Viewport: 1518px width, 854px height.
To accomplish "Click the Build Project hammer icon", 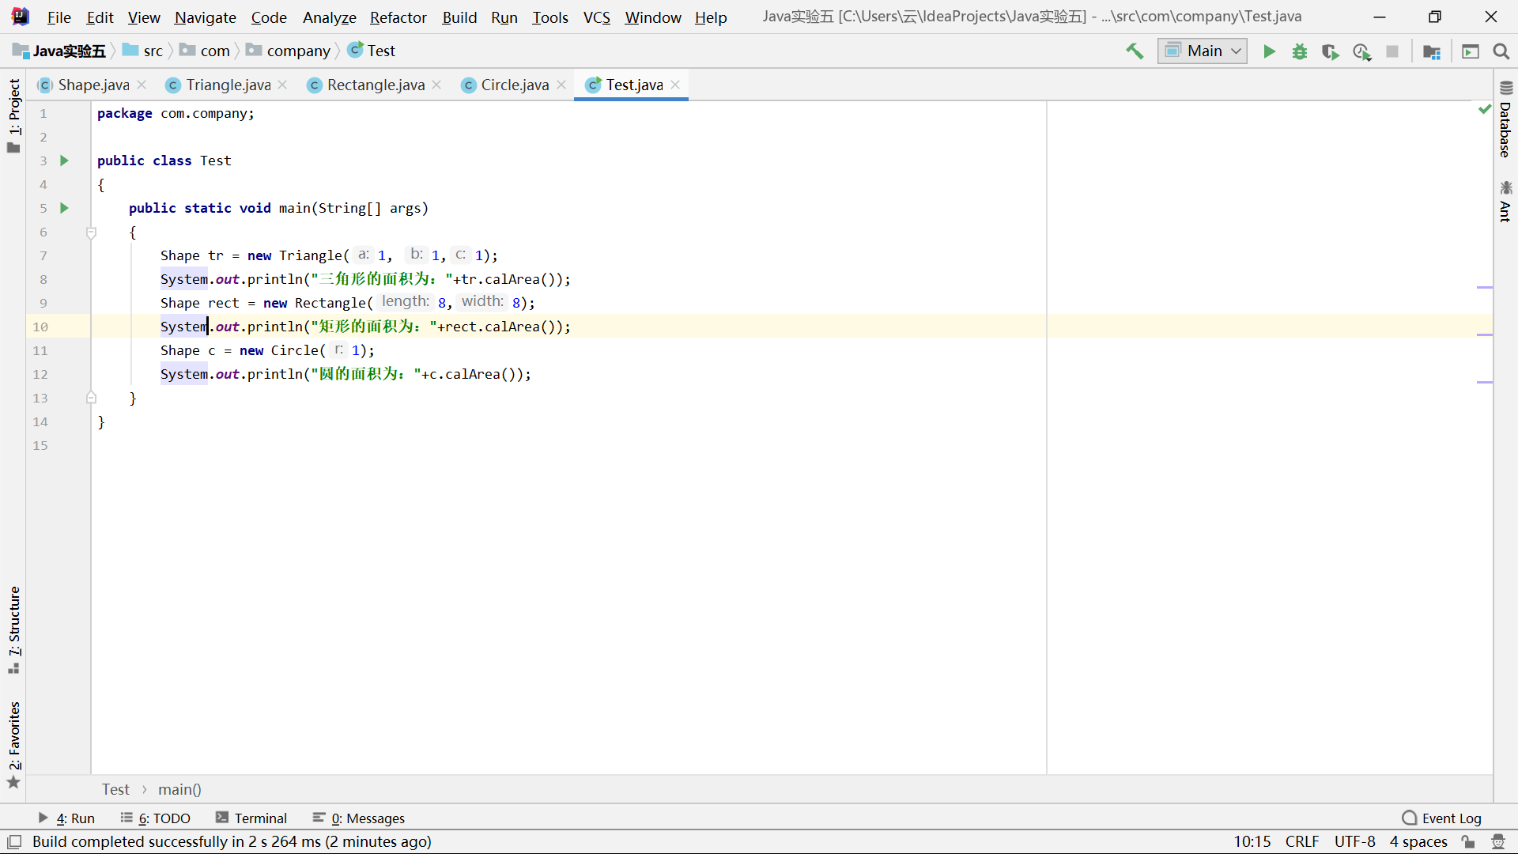I will pos(1135,51).
